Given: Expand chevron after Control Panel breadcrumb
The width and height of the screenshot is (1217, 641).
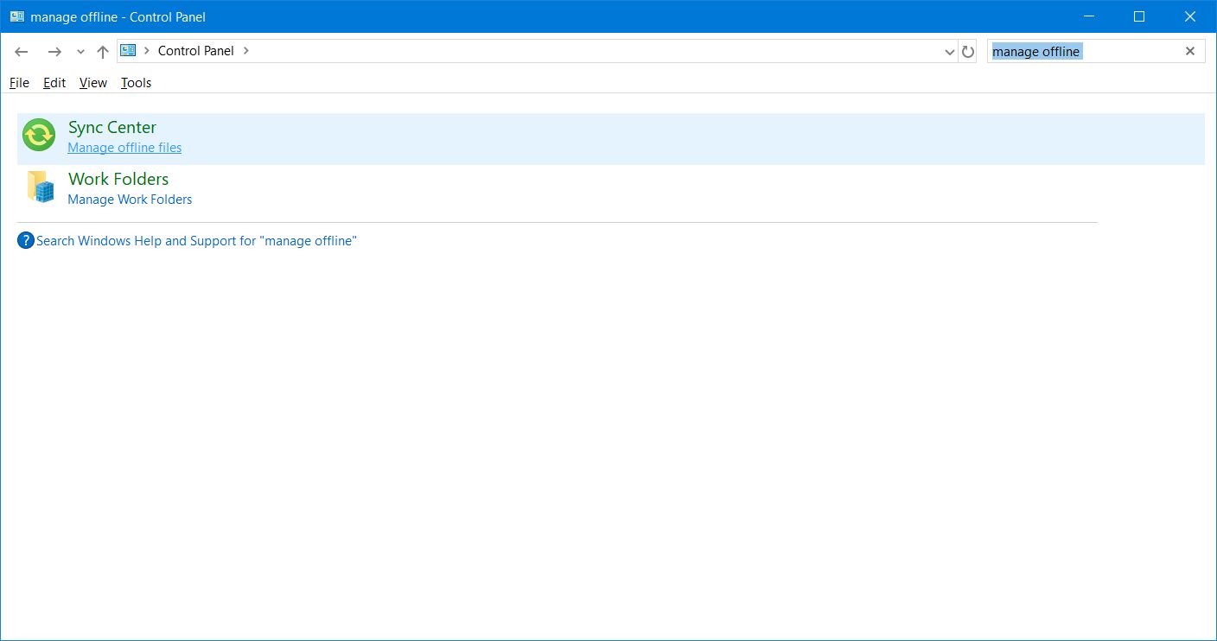Looking at the screenshot, I should (246, 51).
